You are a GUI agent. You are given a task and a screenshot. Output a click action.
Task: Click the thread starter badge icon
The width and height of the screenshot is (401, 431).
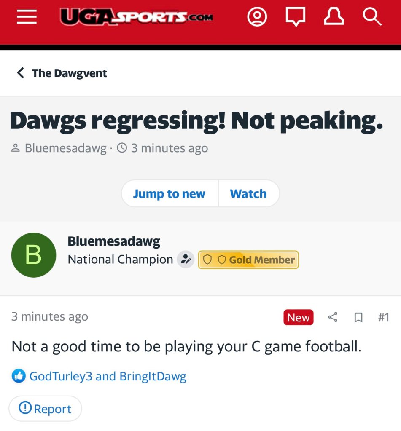click(185, 260)
